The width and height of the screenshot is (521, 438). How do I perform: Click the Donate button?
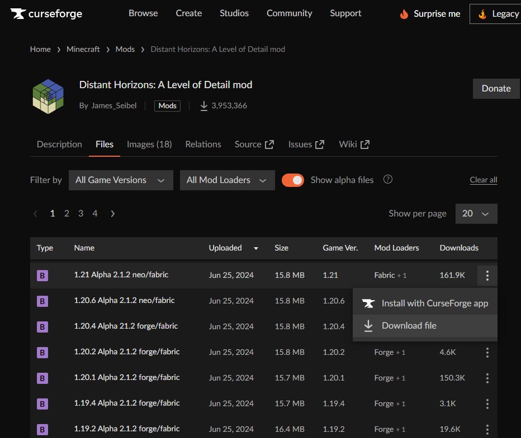point(496,88)
